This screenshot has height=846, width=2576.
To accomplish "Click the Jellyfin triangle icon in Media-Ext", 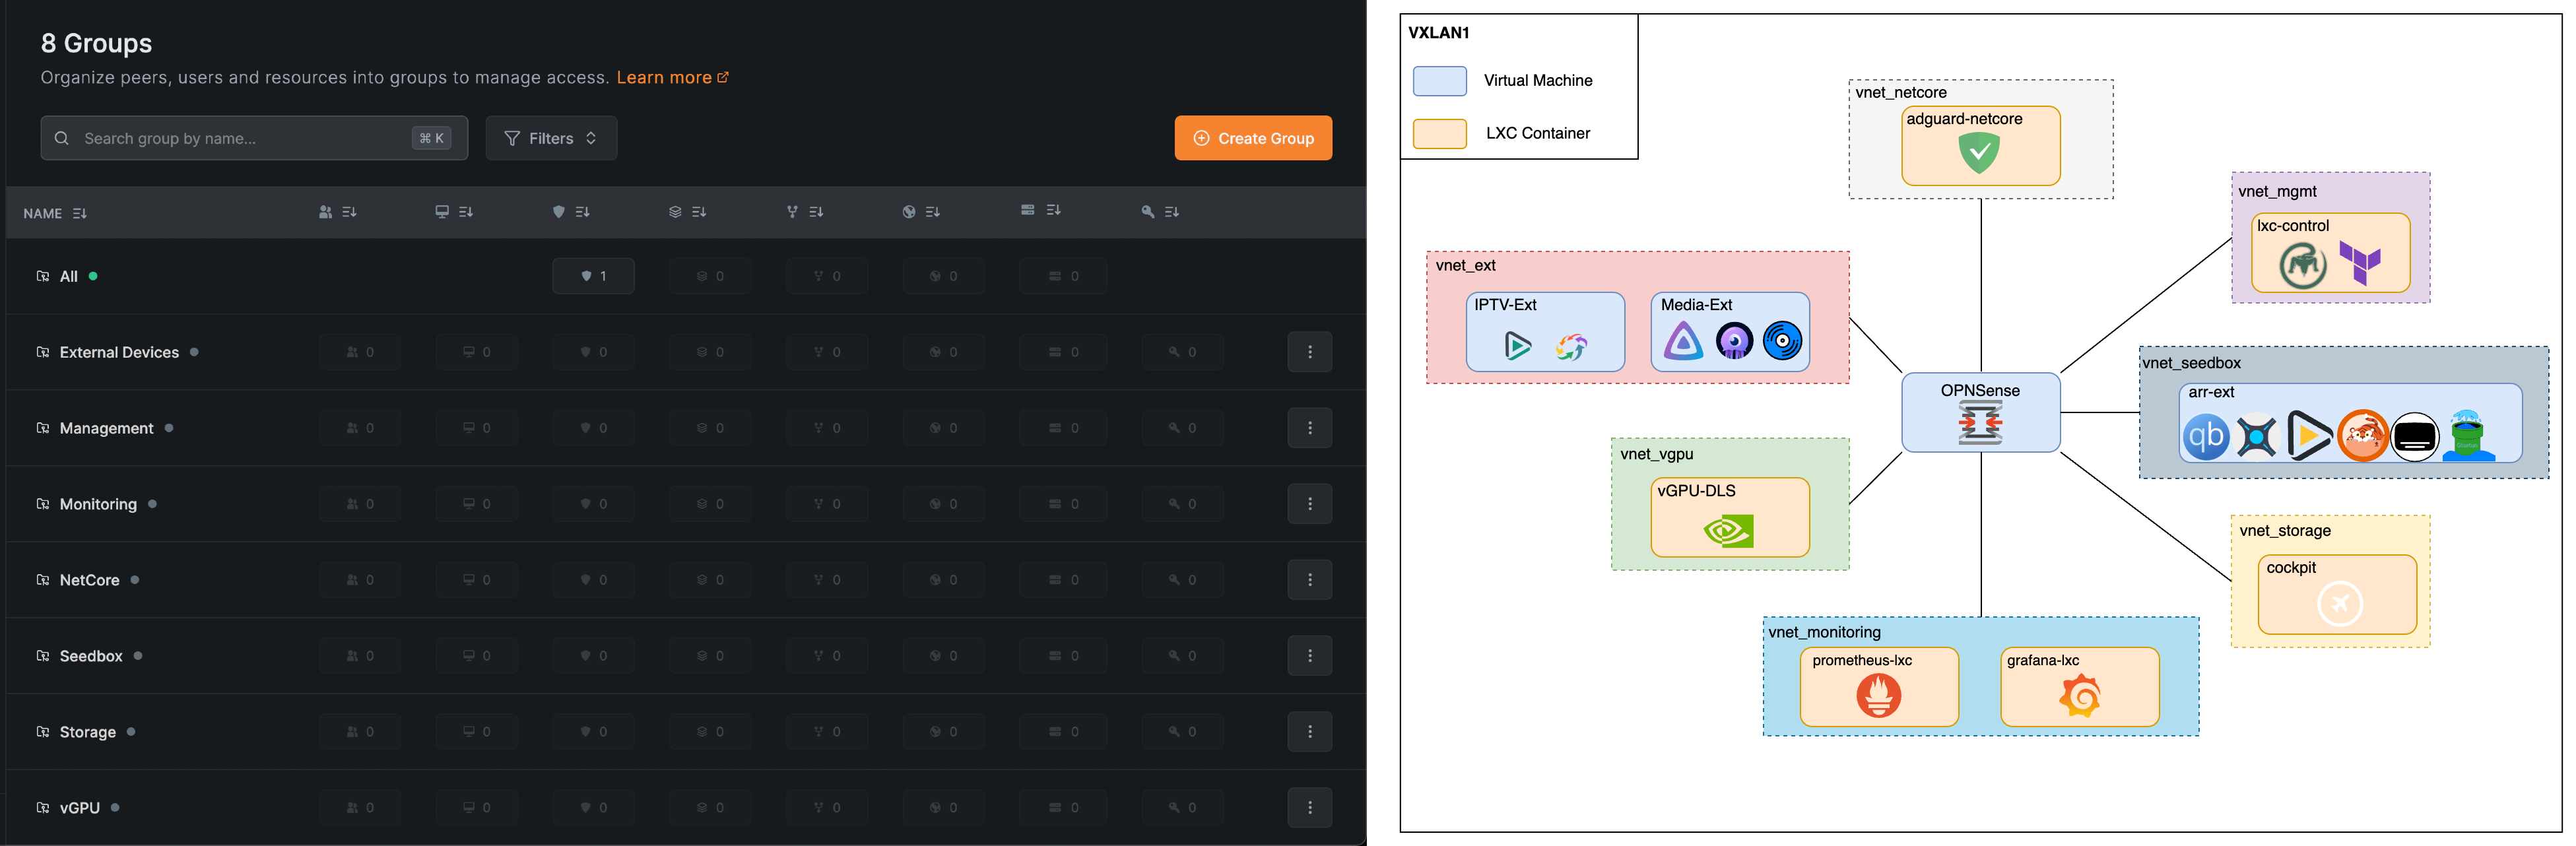I will click(1683, 342).
